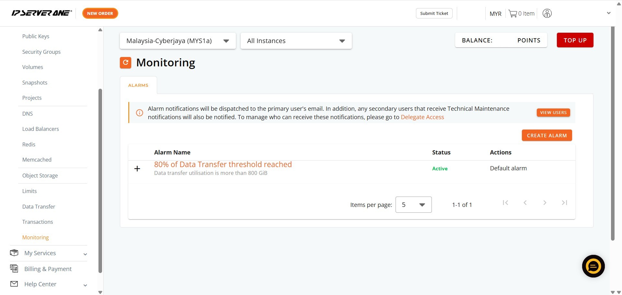Screen dimensions: 622x295
Task: Click the IP ServerOne logo
Action: point(41,13)
